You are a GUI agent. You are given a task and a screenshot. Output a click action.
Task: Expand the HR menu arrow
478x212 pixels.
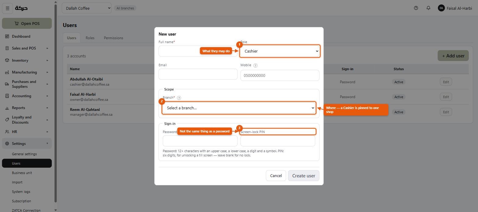tap(47, 132)
